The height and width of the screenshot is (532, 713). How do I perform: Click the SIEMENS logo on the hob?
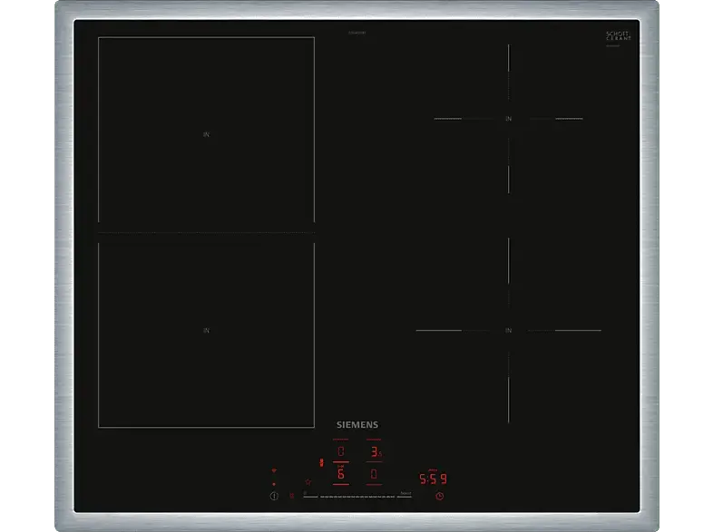coord(356,424)
